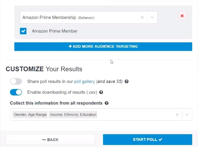Go back using the Back button
This screenshot has height=147, width=199.
pyautogui.click(x=50, y=140)
